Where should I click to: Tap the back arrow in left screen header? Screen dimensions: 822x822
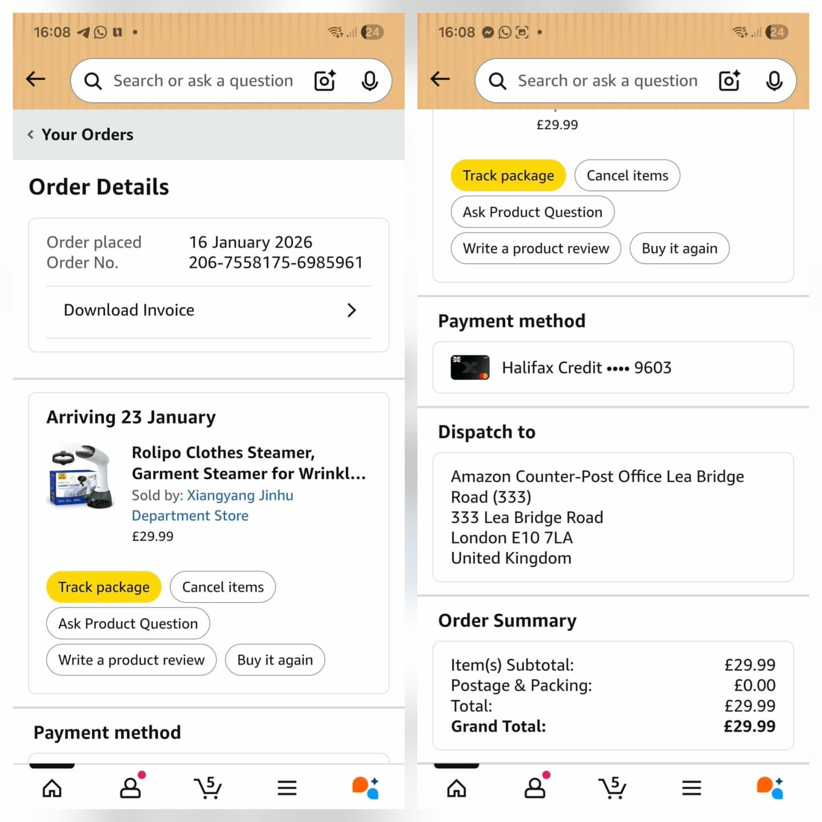(35, 79)
